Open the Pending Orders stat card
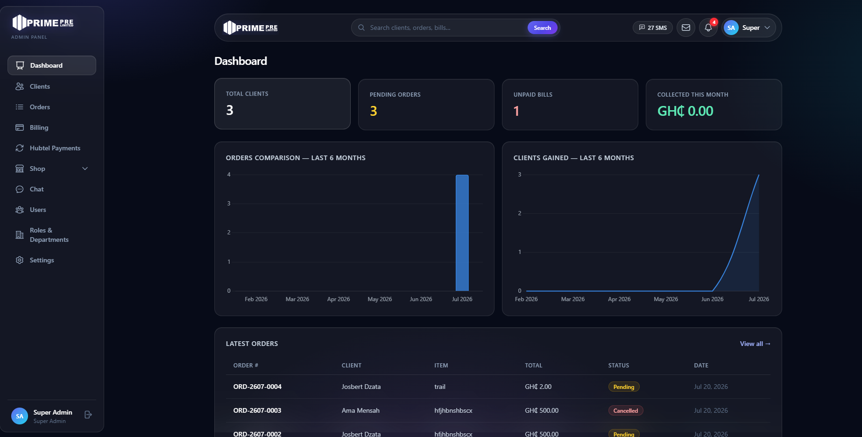Image resolution: width=862 pixels, height=437 pixels. click(426, 105)
